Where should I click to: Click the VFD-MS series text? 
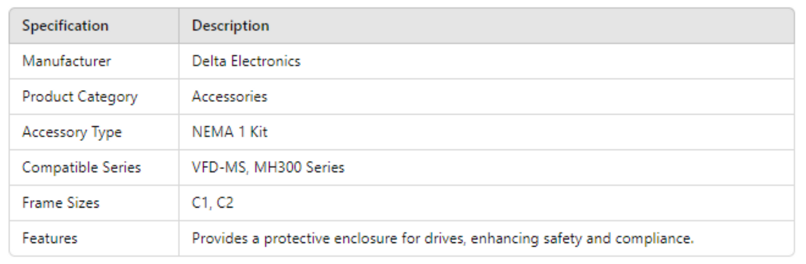coord(219,168)
